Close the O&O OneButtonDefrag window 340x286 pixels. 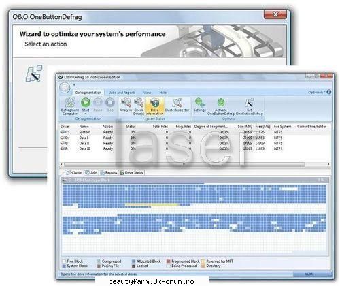(275, 14)
